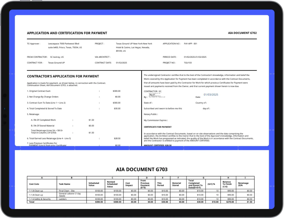Click the $300.00 on the Original Contract Sum line
This screenshot has width=284, height=218.
click(117, 91)
